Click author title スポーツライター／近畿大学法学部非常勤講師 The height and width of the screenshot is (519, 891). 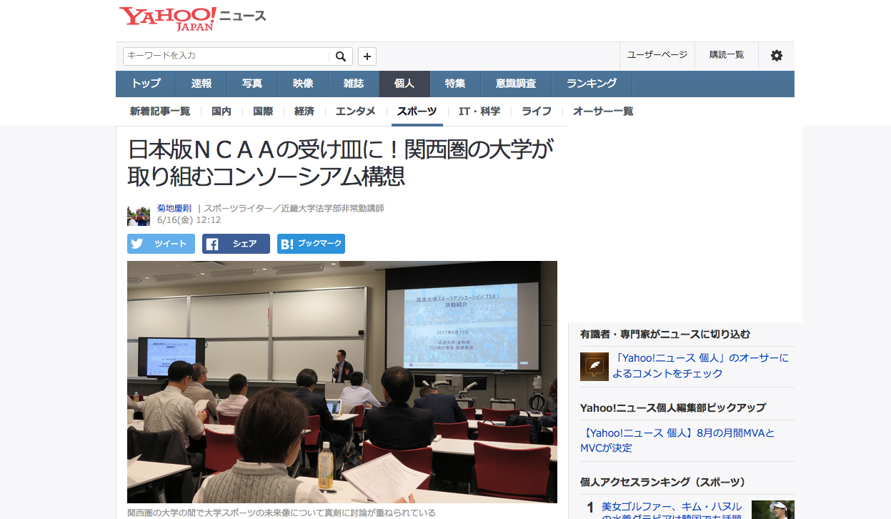click(294, 209)
